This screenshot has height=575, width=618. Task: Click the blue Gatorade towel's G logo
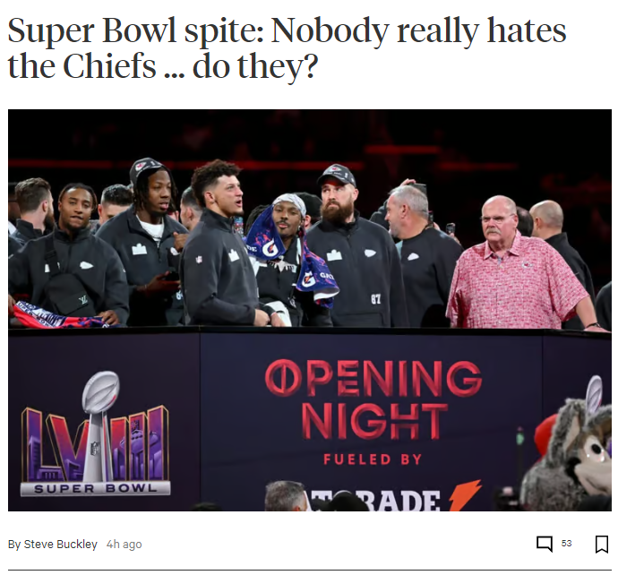(270, 248)
